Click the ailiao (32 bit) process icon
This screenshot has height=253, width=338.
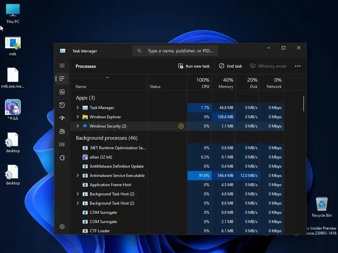click(x=85, y=157)
